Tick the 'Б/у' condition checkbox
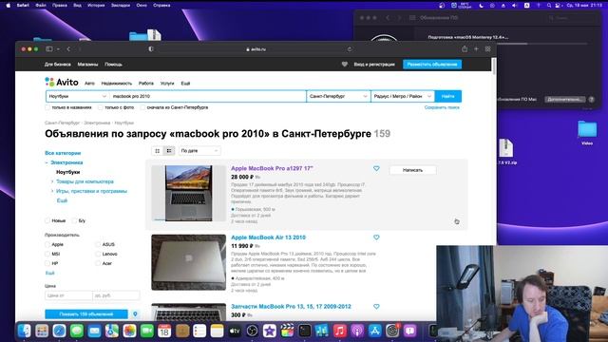 pyautogui.click(x=74, y=220)
